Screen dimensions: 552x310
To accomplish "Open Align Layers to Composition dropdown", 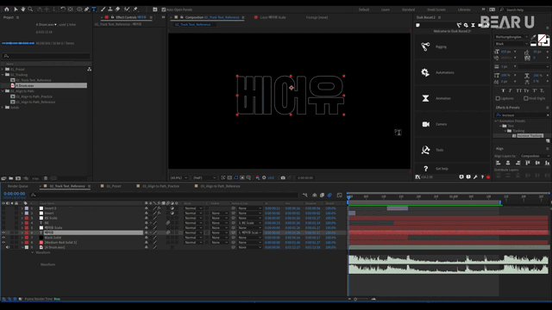I will tap(535, 156).
